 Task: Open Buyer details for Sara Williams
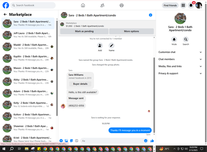pos(80,84)
